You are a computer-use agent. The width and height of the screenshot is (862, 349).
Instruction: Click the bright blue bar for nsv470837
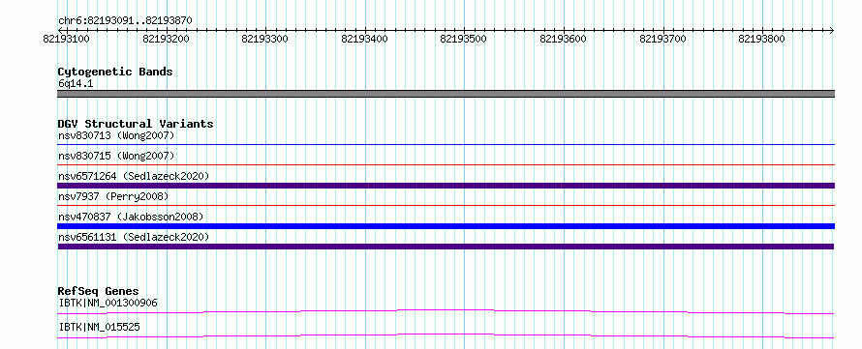pos(446,226)
